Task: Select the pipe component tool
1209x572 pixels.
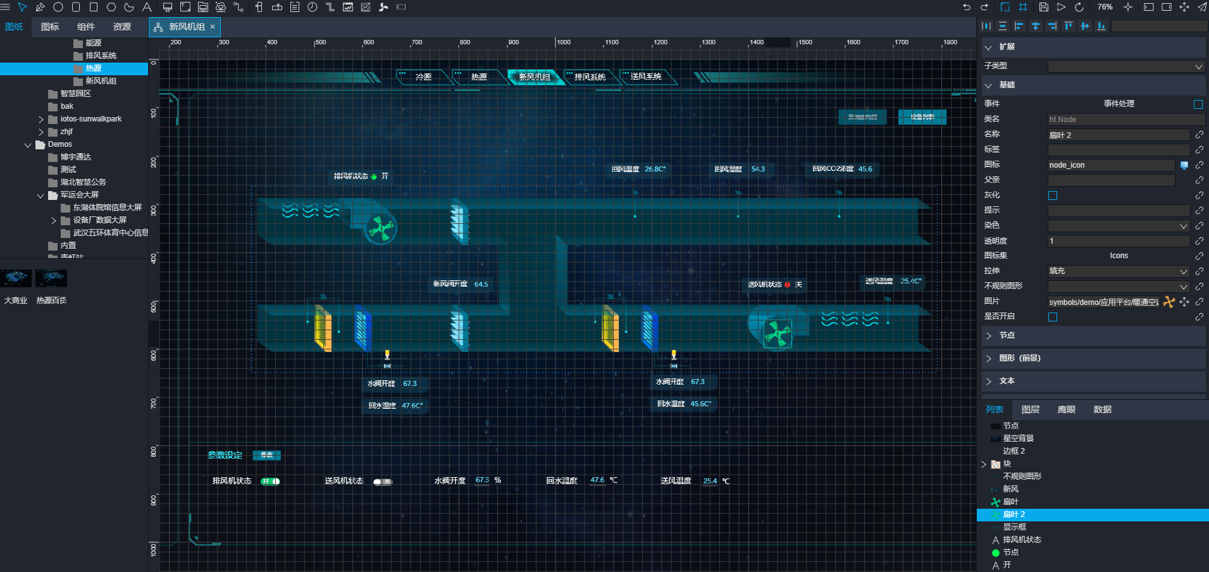Action: pos(330,7)
